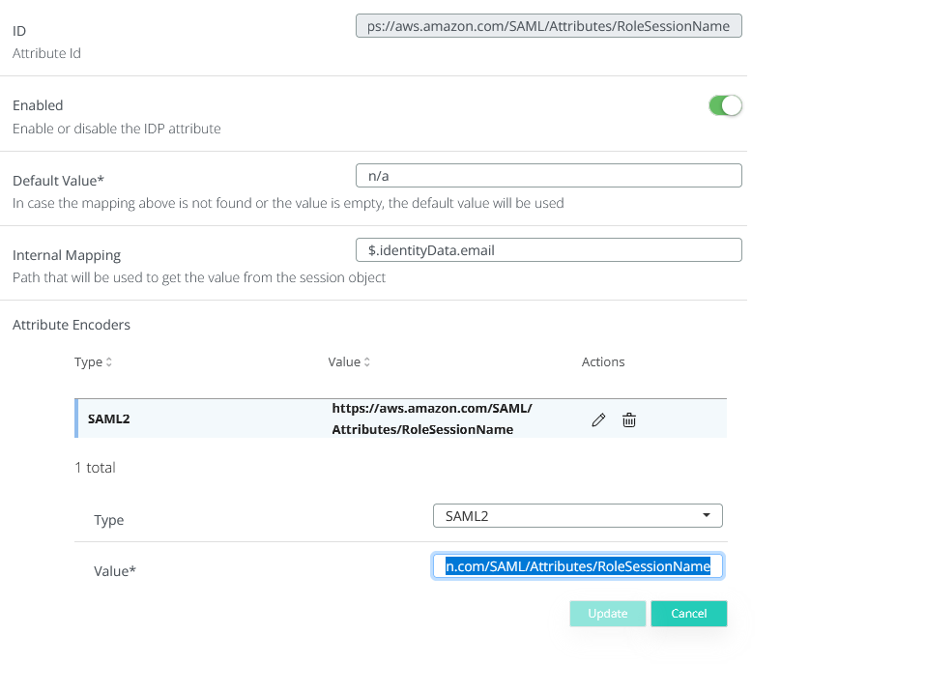Edit the SAML2 encoder with pencil icon

click(598, 419)
